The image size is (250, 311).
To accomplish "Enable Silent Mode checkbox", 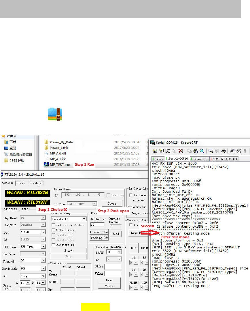I will (53, 230).
